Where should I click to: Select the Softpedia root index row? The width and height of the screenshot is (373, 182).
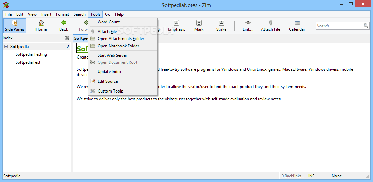[x=37, y=47]
